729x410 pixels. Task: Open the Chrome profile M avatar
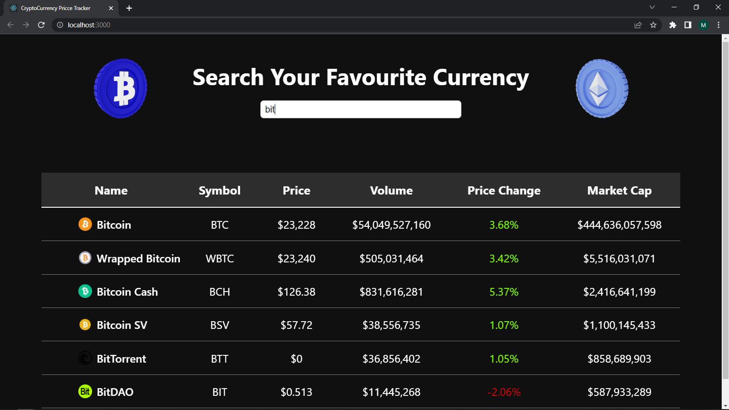[703, 25]
